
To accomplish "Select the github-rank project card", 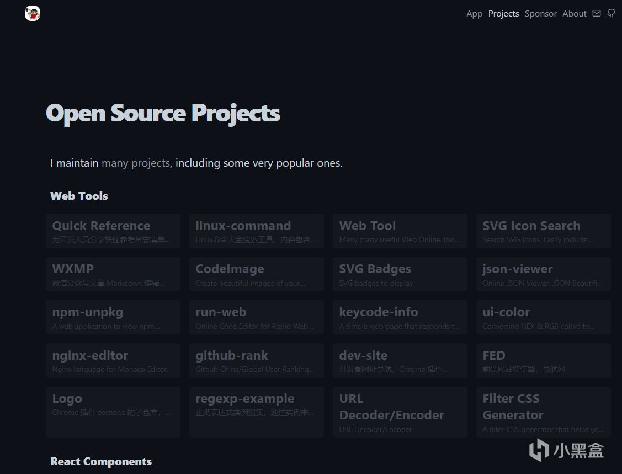I will (256, 360).
